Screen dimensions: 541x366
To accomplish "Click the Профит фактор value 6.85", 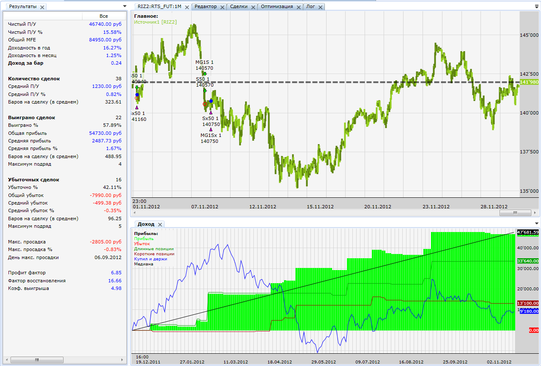I will 116,273.
